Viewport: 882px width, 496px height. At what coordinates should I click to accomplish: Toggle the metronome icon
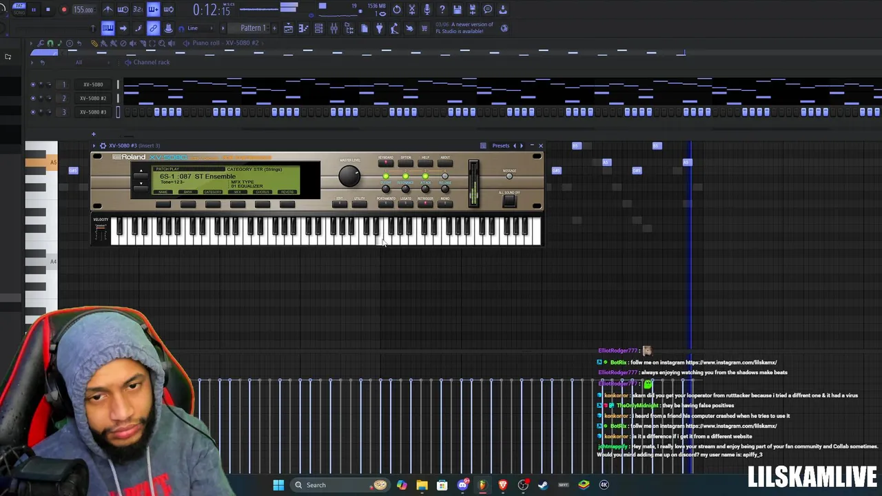(x=108, y=10)
